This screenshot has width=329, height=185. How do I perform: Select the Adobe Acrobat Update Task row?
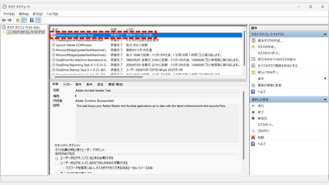click(147, 35)
